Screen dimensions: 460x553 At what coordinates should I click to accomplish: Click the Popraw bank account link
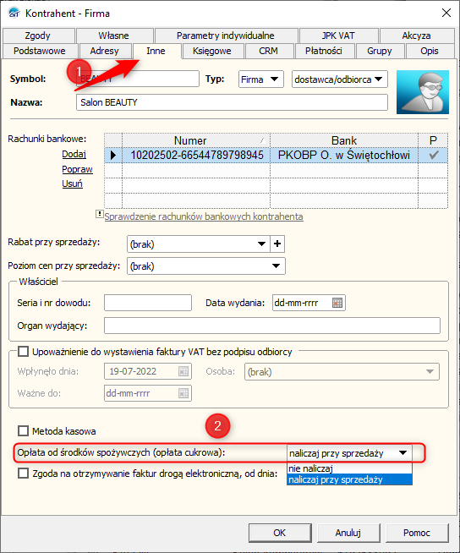click(x=77, y=169)
